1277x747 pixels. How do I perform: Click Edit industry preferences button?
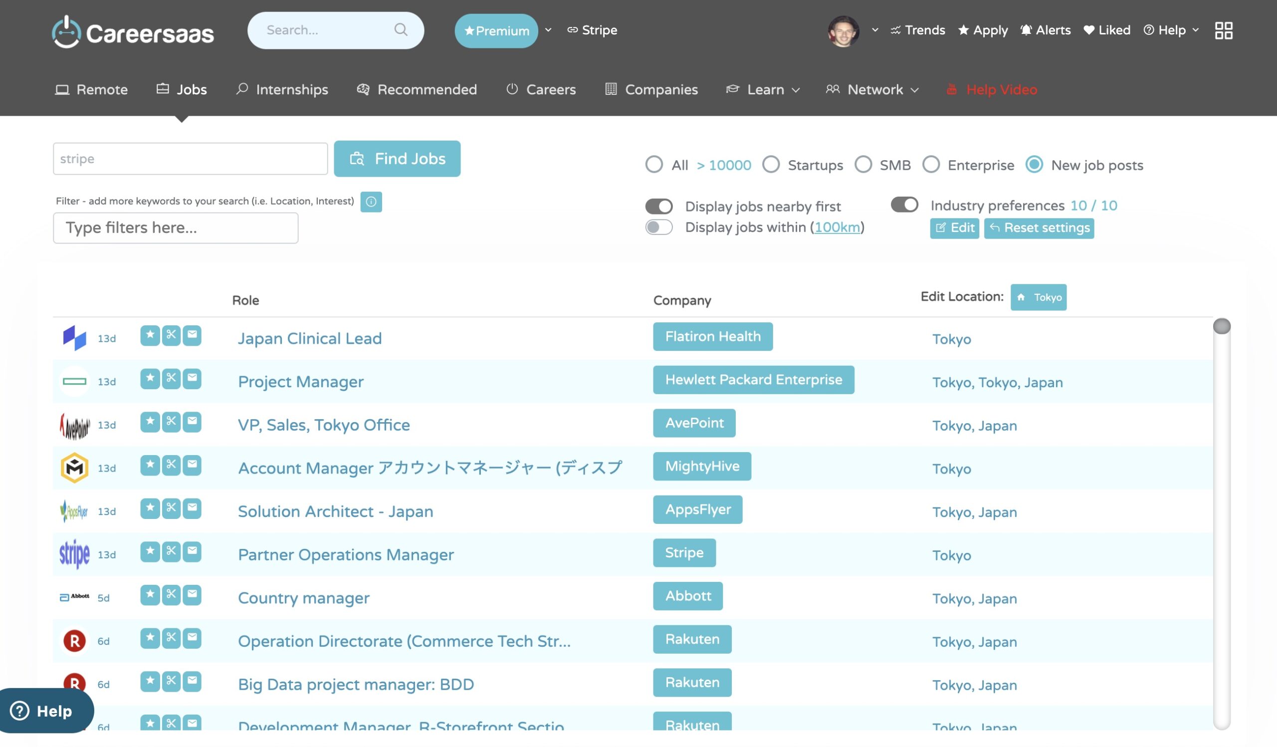pos(954,228)
